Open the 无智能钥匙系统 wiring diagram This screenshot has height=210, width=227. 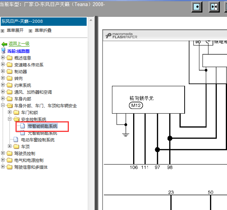42,133
